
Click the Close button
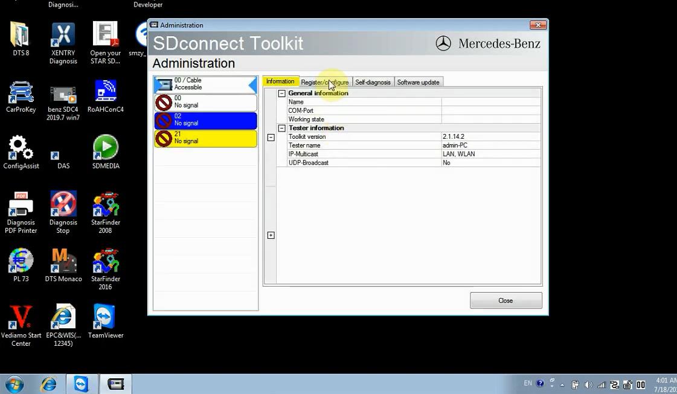coord(505,300)
